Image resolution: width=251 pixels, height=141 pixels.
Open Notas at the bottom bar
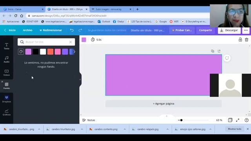pos(89,120)
